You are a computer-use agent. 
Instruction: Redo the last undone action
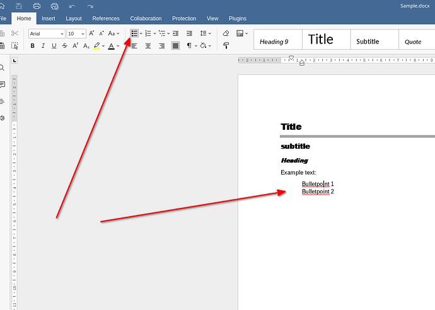click(90, 6)
